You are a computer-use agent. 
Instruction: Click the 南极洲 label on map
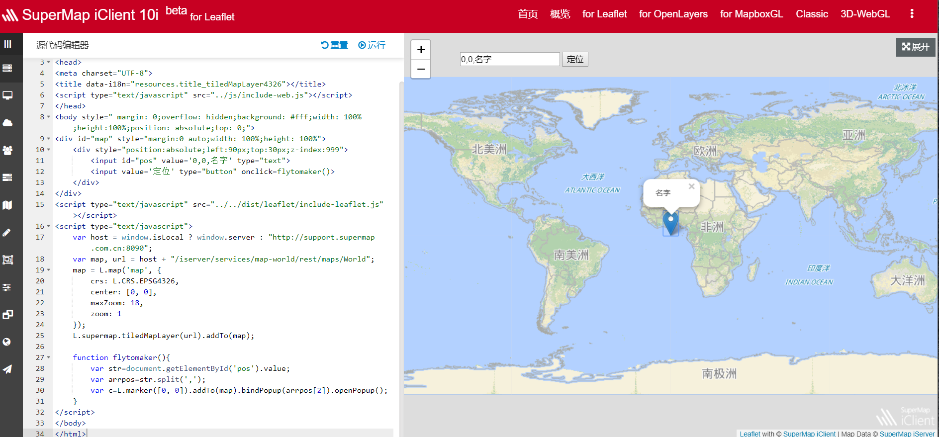tap(719, 373)
